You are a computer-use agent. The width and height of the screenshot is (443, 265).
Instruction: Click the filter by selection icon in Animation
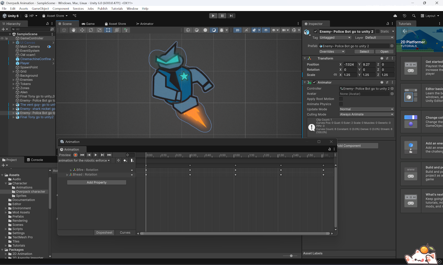(119, 160)
